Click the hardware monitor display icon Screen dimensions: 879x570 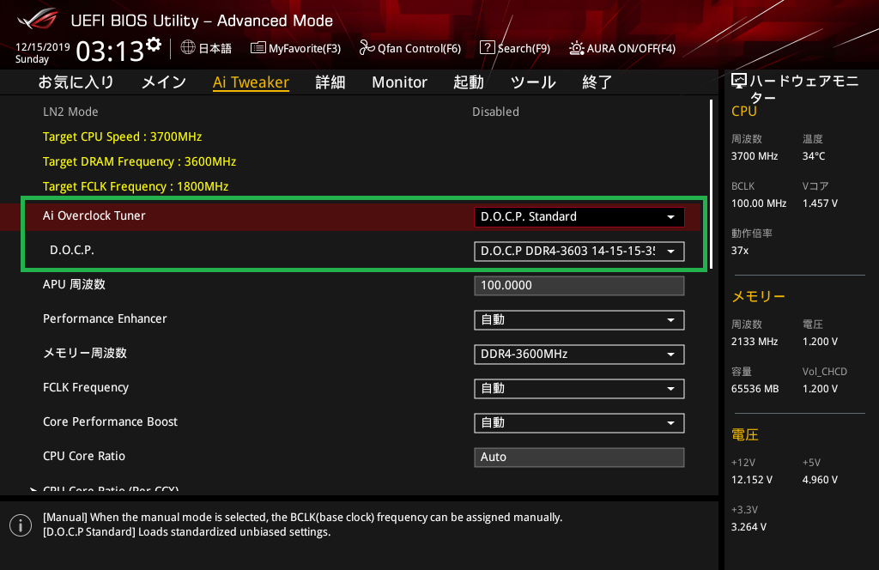tap(739, 82)
